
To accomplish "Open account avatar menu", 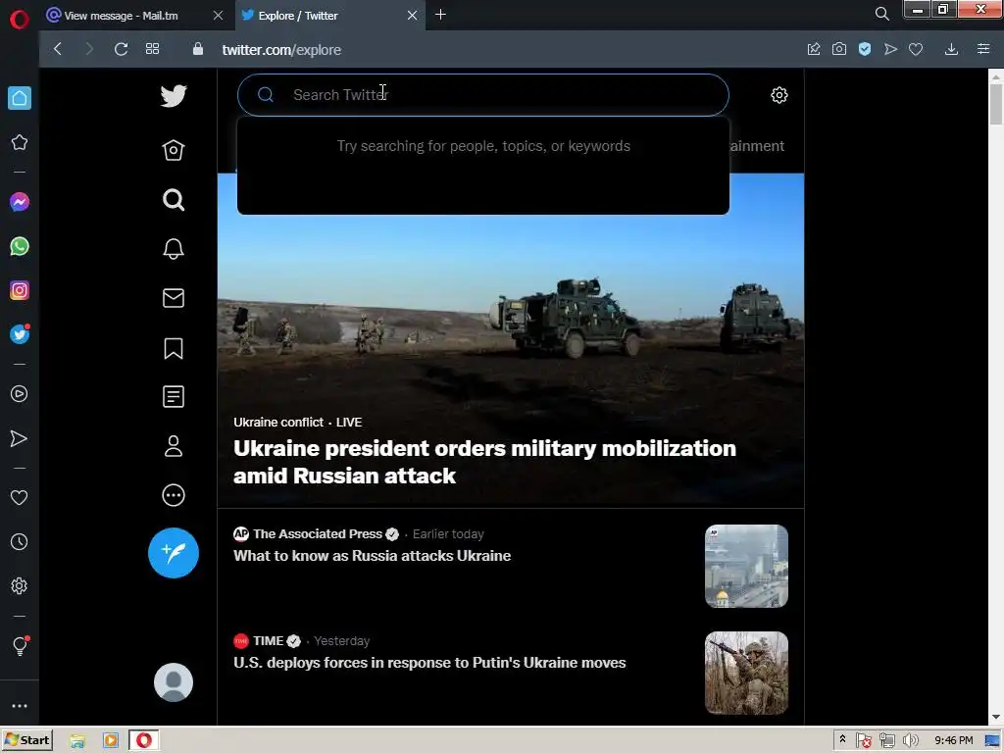I will 174,682.
